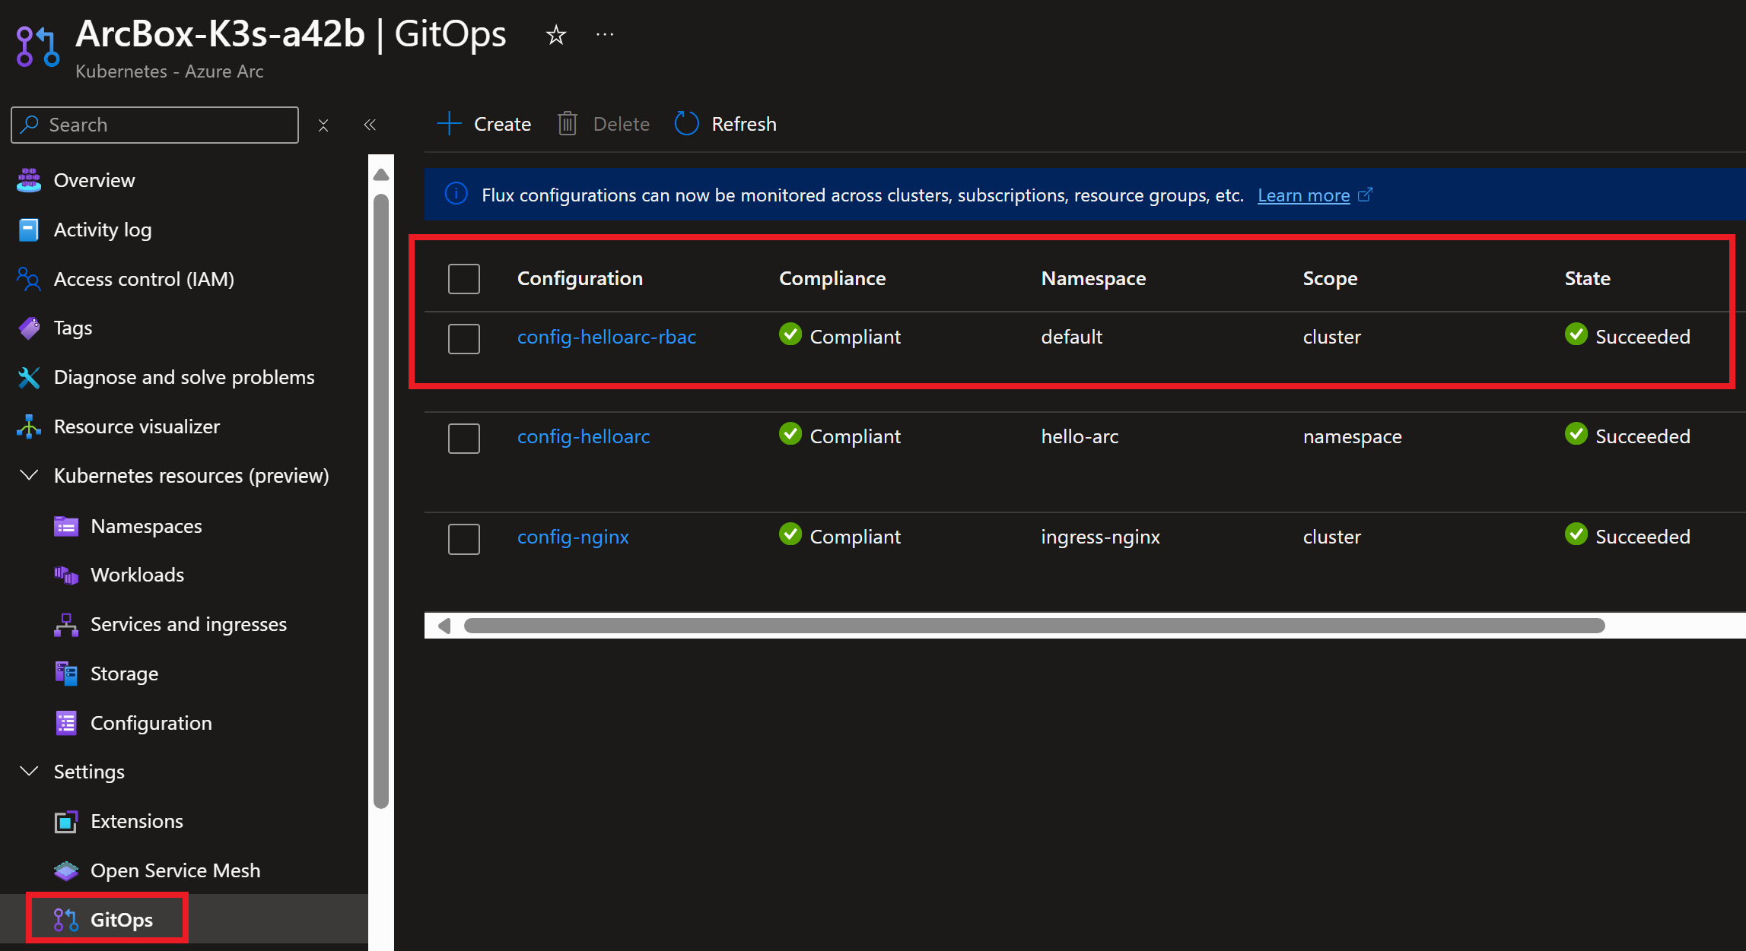Image resolution: width=1746 pixels, height=951 pixels.
Task: Open the config-helloarc configuration link
Action: 584,436
